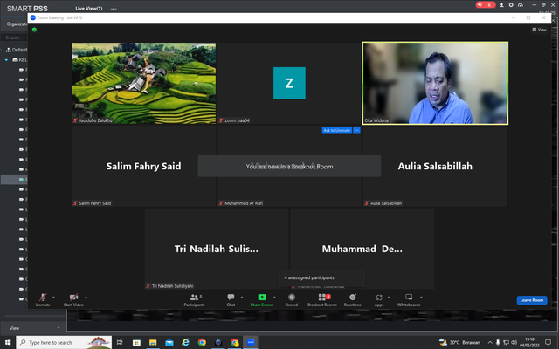Open Internet Explorer from the taskbar
This screenshot has width=559, height=349.
185,342
